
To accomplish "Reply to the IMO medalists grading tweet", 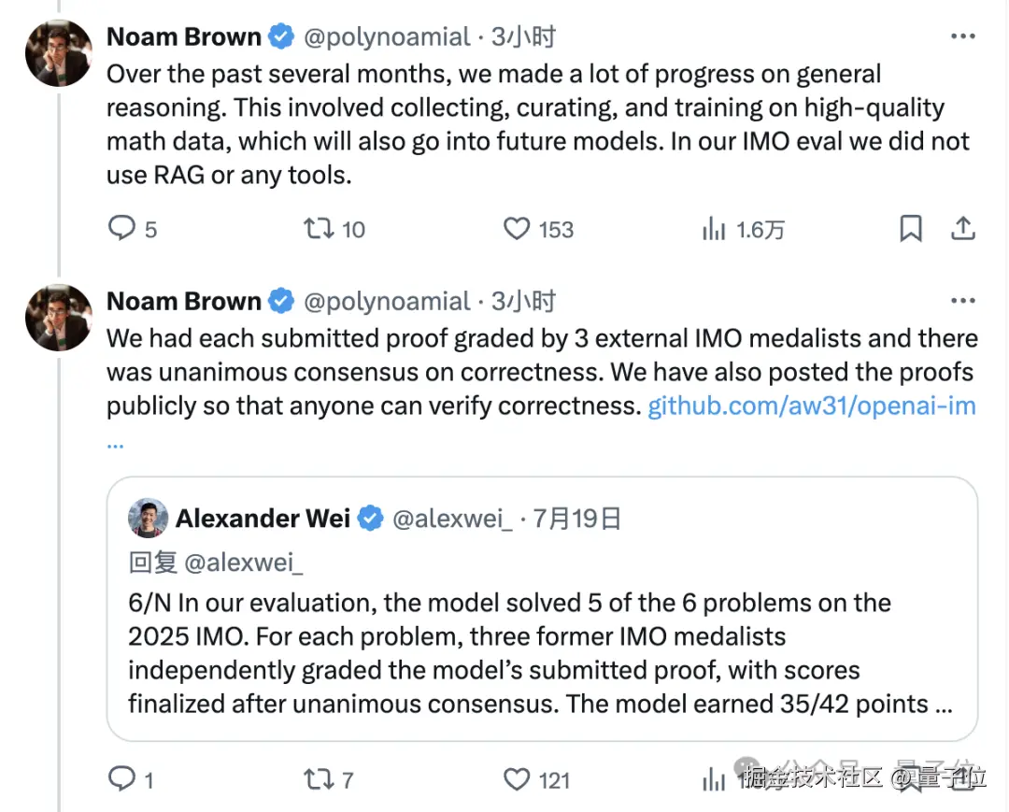I will (x=122, y=778).
